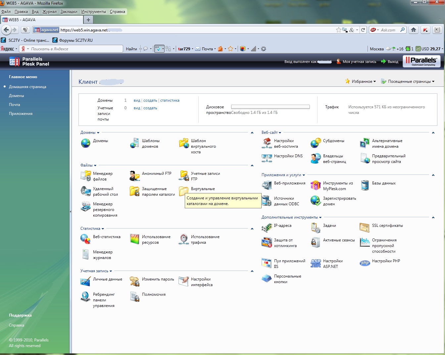Click the Resource usage icon
The height and width of the screenshot is (355, 445).
(x=134, y=239)
